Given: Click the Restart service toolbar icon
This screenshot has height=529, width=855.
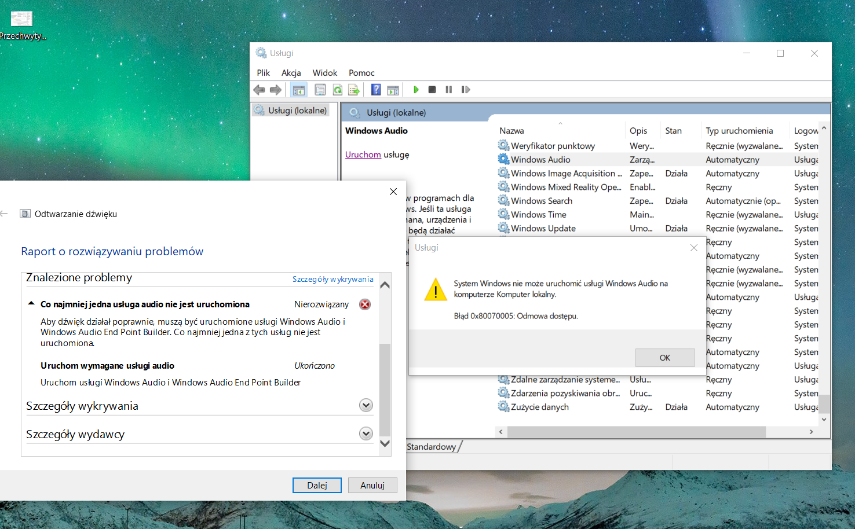Looking at the screenshot, I should tap(465, 90).
